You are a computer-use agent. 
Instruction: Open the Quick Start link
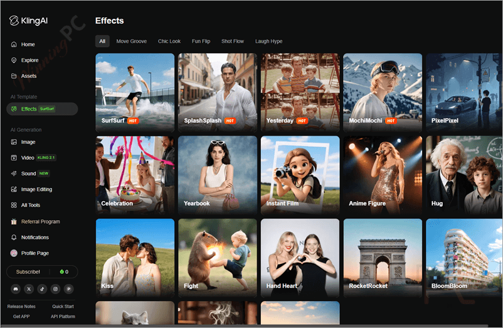coord(63,307)
